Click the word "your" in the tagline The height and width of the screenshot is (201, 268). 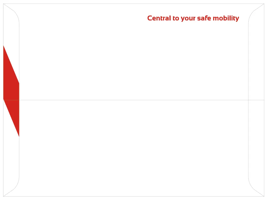pos(188,19)
